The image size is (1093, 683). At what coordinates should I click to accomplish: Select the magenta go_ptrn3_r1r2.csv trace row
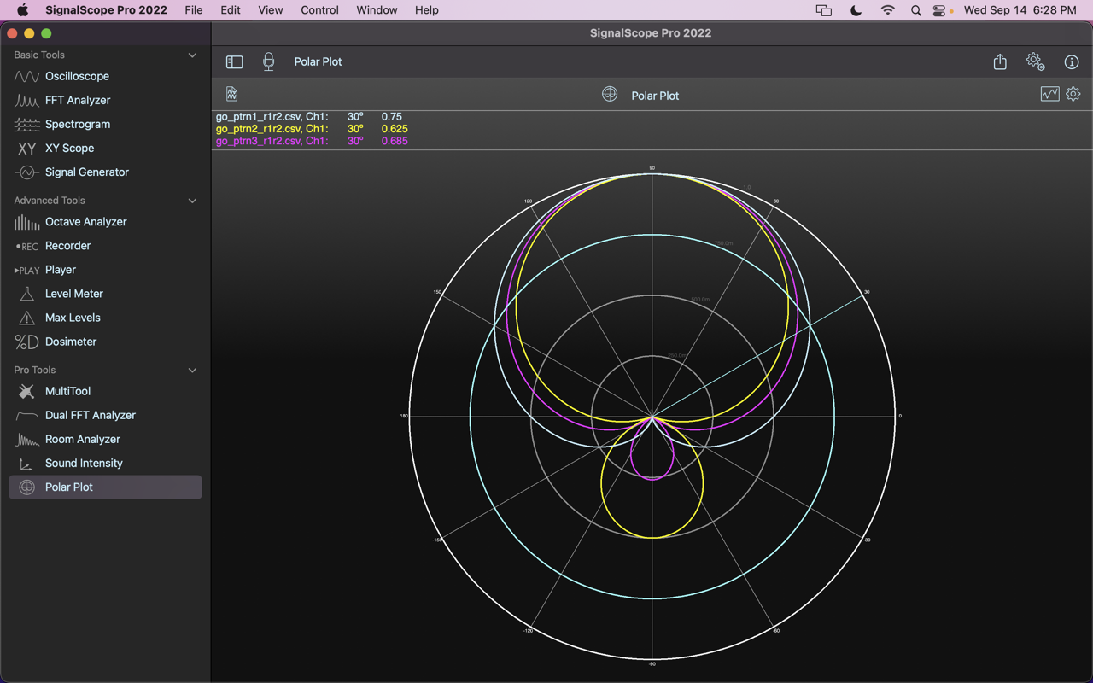(x=312, y=141)
